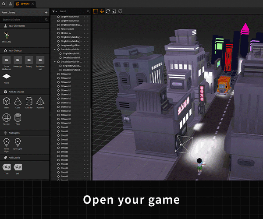Choose the rectangle selection tool
263x219 pixels.
96,11
